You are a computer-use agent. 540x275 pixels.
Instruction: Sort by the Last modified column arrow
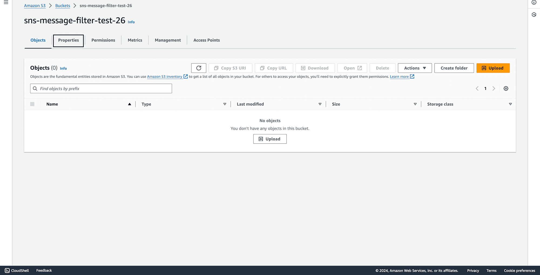[320, 104]
